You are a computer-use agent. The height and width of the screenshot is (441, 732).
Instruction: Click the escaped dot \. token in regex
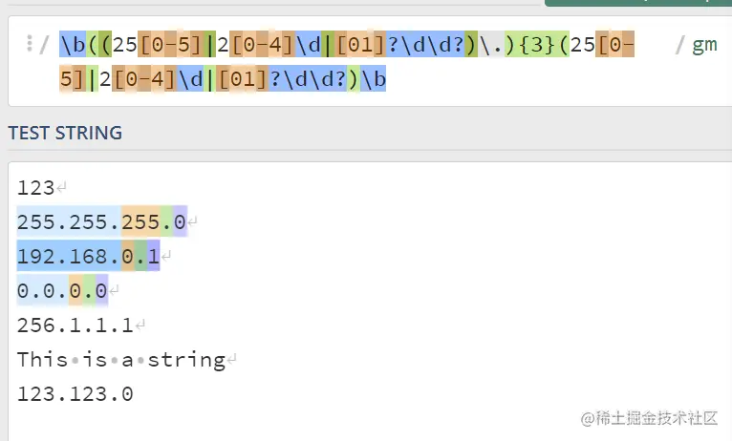(491, 45)
